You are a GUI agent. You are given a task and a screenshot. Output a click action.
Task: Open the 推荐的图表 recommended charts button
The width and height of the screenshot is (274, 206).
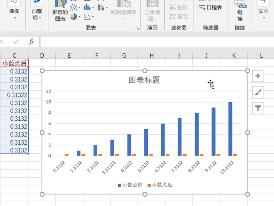pos(60,11)
